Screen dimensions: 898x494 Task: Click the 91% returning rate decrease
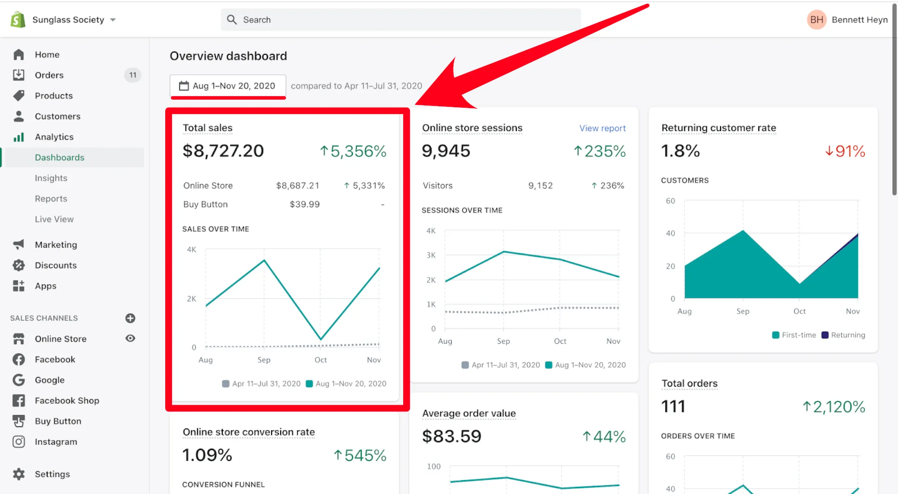point(845,151)
